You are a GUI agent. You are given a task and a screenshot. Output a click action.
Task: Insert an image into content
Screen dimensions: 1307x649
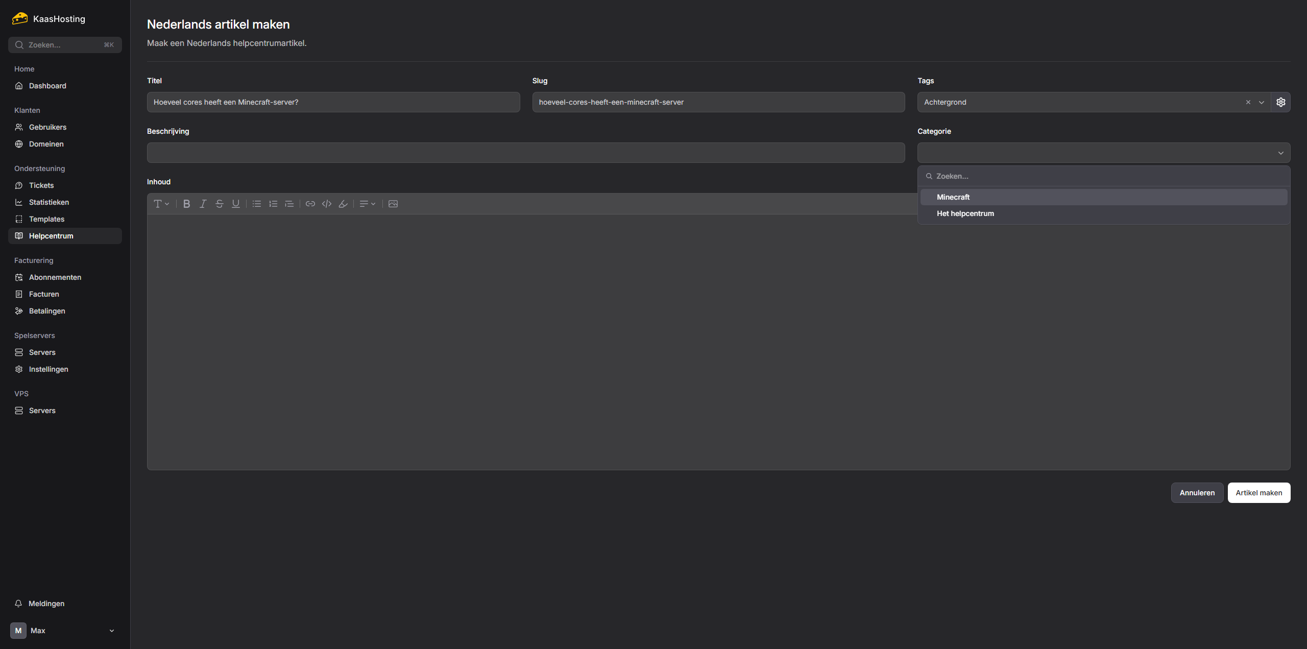tap(393, 204)
